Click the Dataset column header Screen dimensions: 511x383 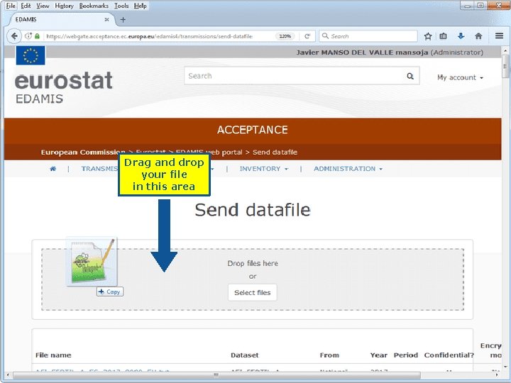coord(244,355)
